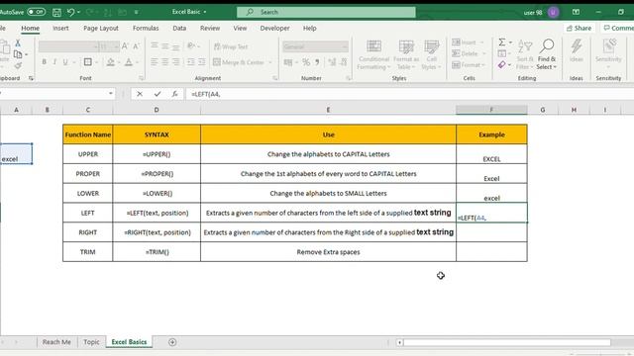
Task: Open the Help ribbon tab
Action: (310, 29)
